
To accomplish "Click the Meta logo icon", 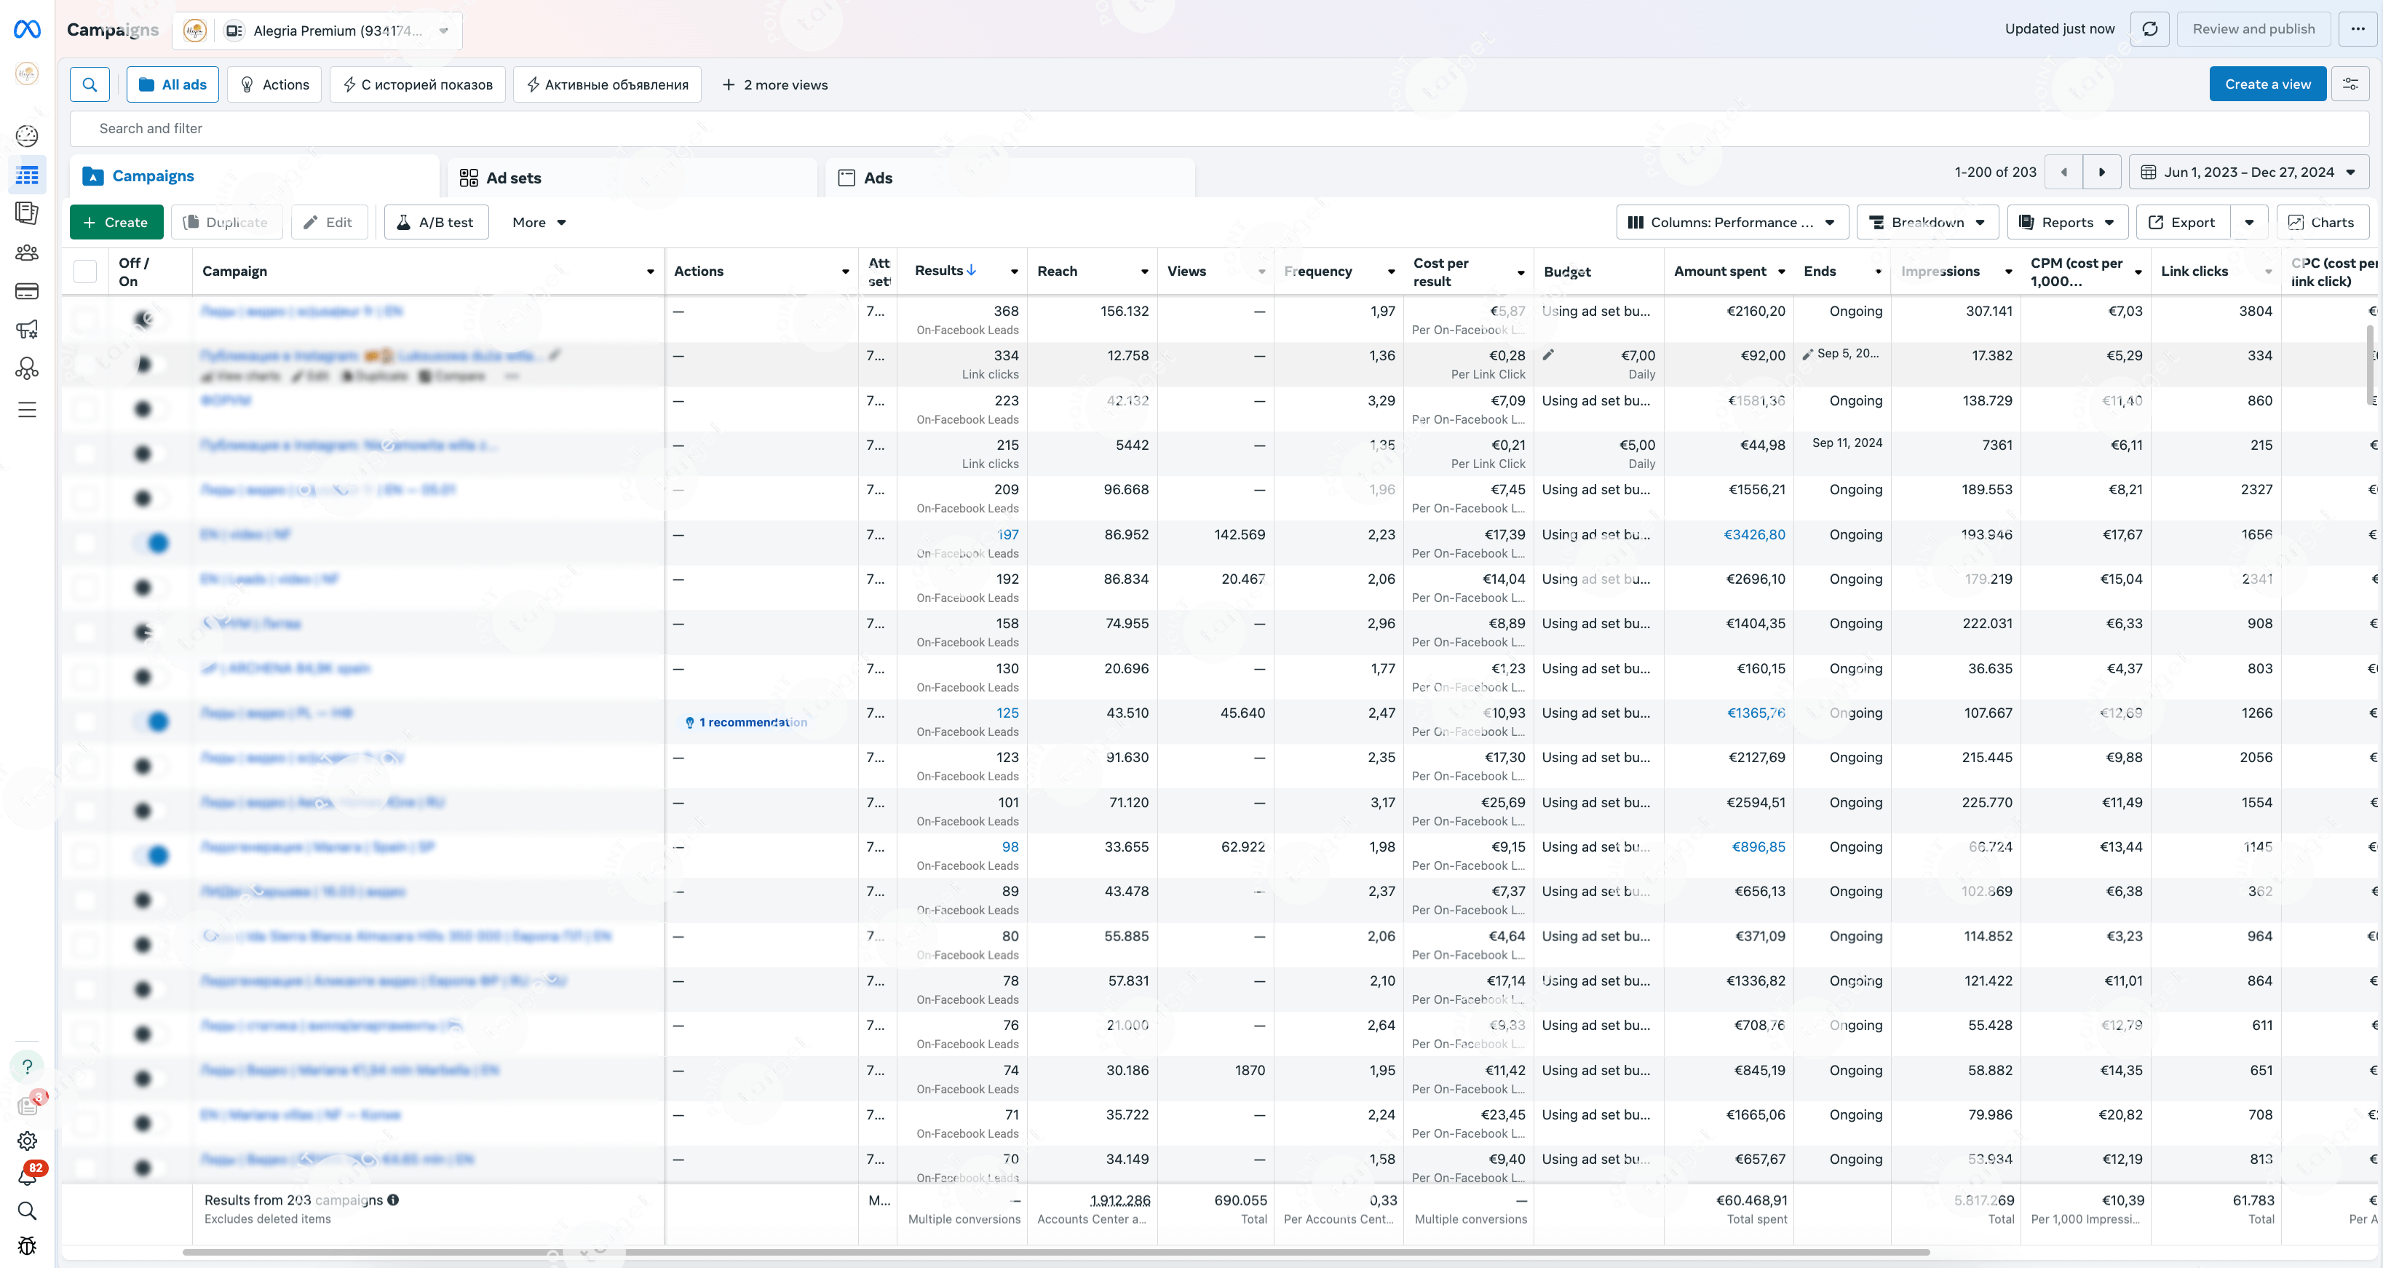I will pyautogui.click(x=27, y=30).
